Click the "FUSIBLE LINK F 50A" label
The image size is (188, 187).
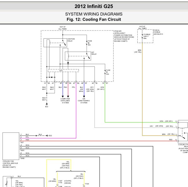click(147, 36)
